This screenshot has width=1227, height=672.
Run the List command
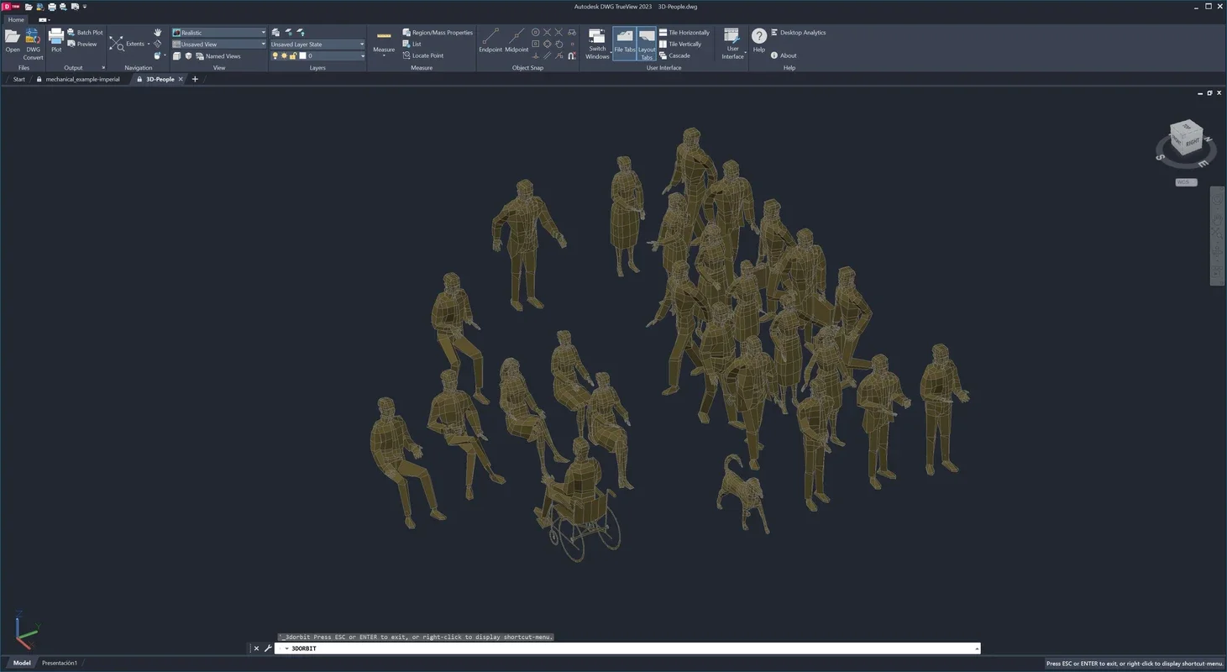click(x=412, y=44)
